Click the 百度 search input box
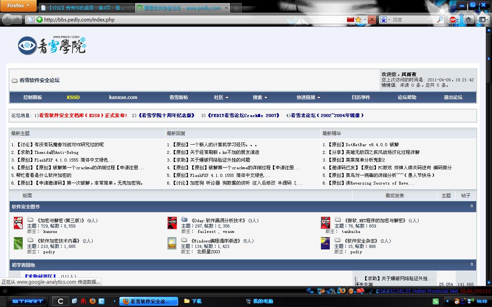492x307 pixels. point(414,20)
